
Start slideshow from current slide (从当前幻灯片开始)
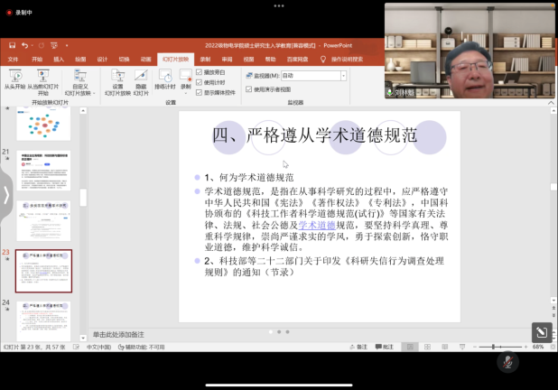(42, 79)
